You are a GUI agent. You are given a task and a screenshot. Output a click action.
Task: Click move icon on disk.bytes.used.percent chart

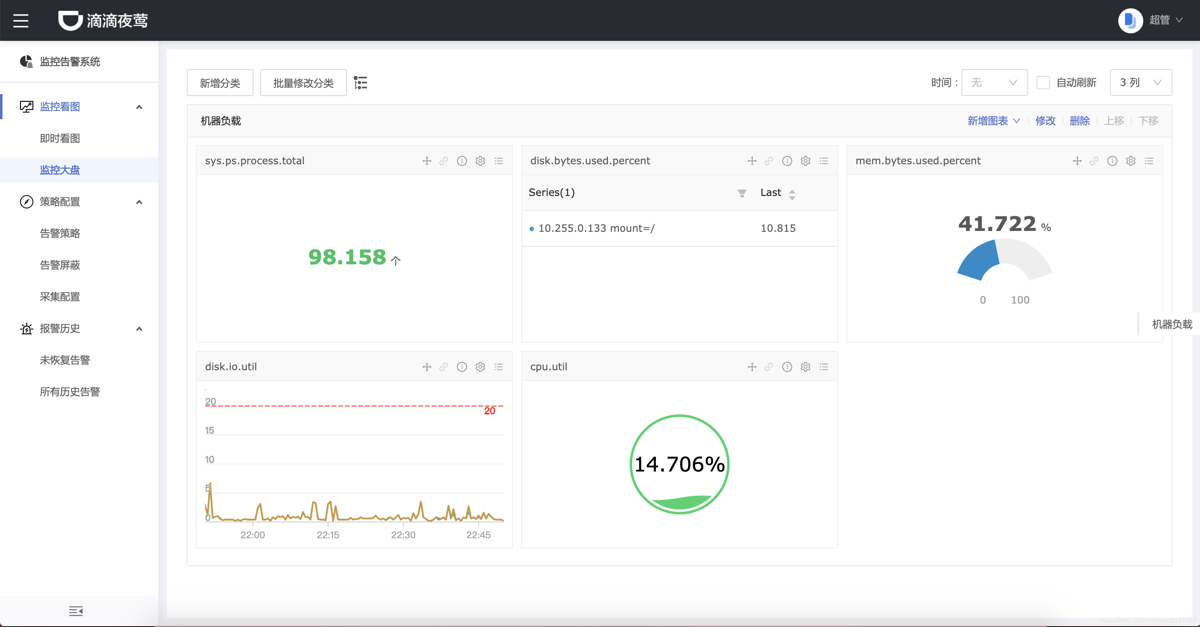tap(752, 161)
